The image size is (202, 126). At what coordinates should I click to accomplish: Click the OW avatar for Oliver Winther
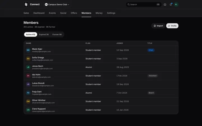pyautogui.click(x=28, y=101)
